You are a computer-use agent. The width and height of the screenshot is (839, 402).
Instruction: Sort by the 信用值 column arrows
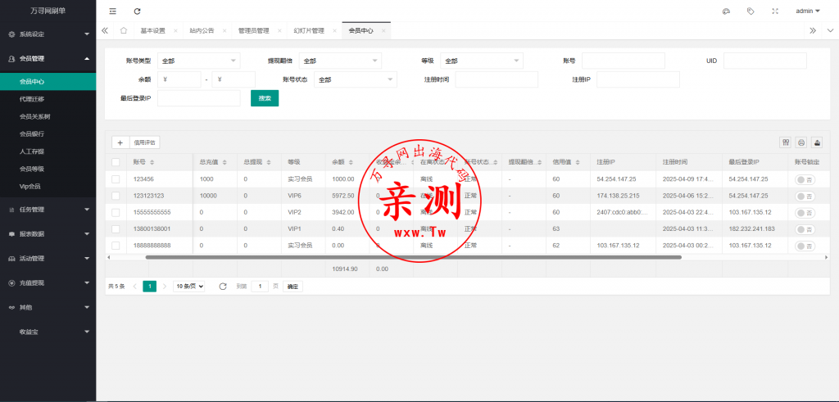coord(578,162)
